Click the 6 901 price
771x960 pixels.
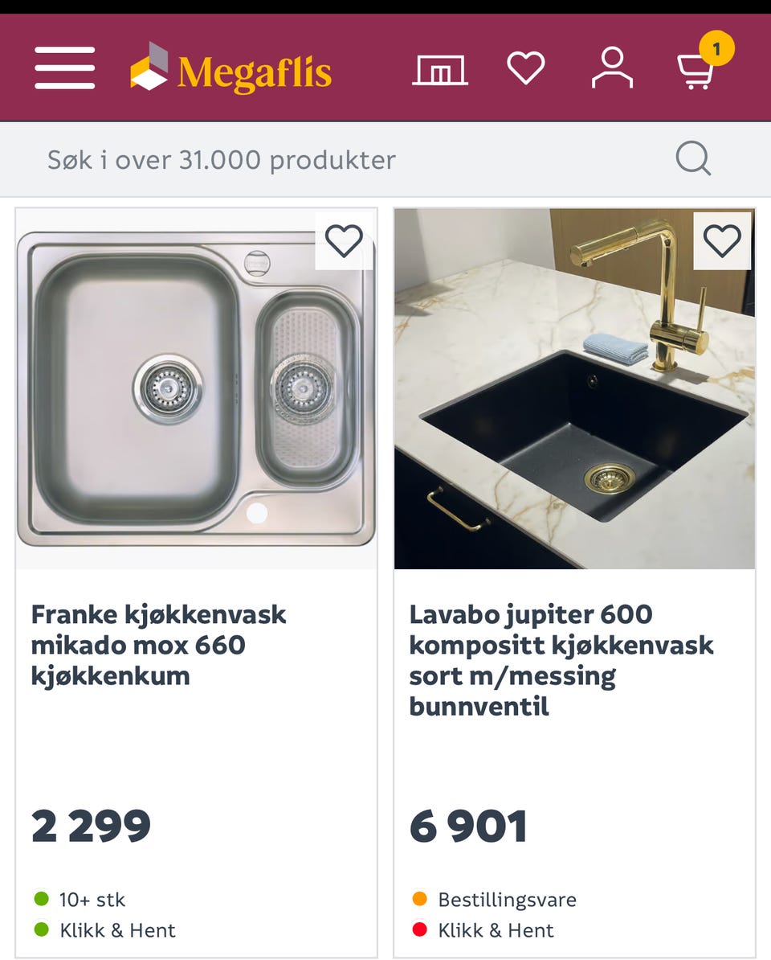(x=468, y=826)
